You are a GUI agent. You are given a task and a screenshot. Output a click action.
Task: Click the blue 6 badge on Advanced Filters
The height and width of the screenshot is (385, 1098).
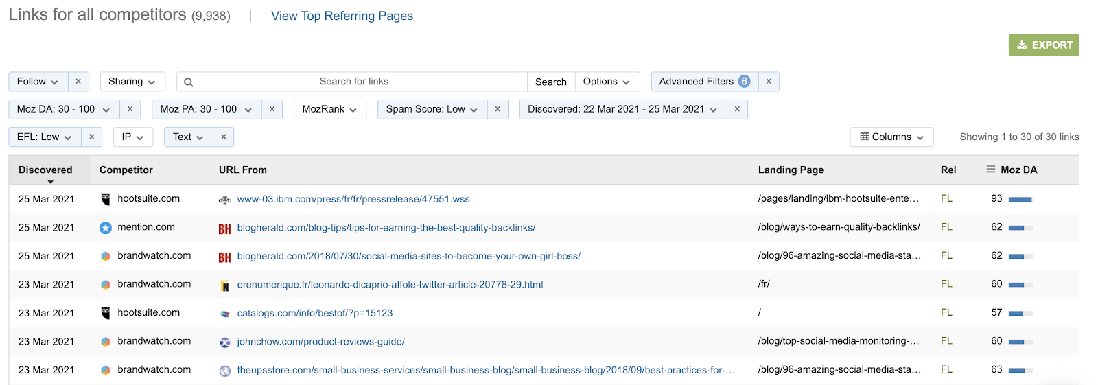[745, 82]
